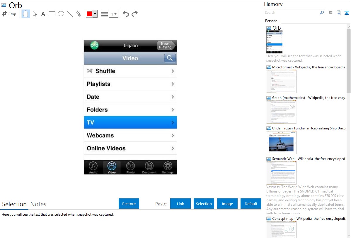Select the arrow pointer tool
Viewport: 351px width, 238px height.
(35, 14)
